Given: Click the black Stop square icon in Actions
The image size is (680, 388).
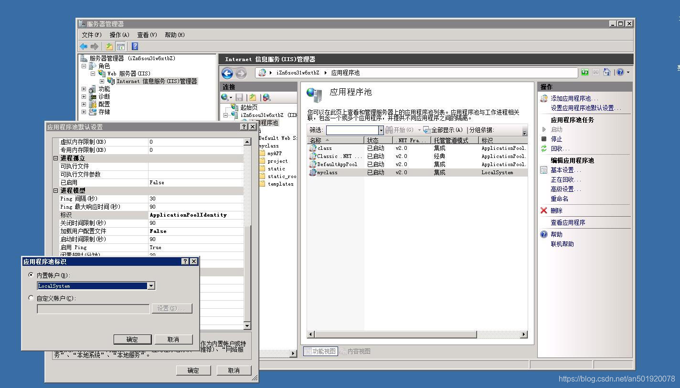Looking at the screenshot, I should (544, 139).
